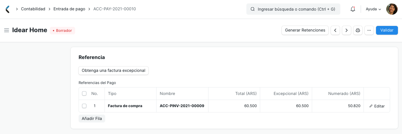Focus the search or command field
Screen dimensions: 402x134
[296, 9]
